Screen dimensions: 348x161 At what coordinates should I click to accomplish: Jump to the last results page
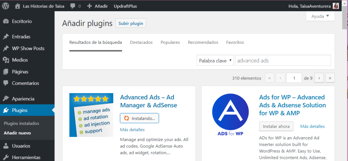pyautogui.click(x=330, y=78)
